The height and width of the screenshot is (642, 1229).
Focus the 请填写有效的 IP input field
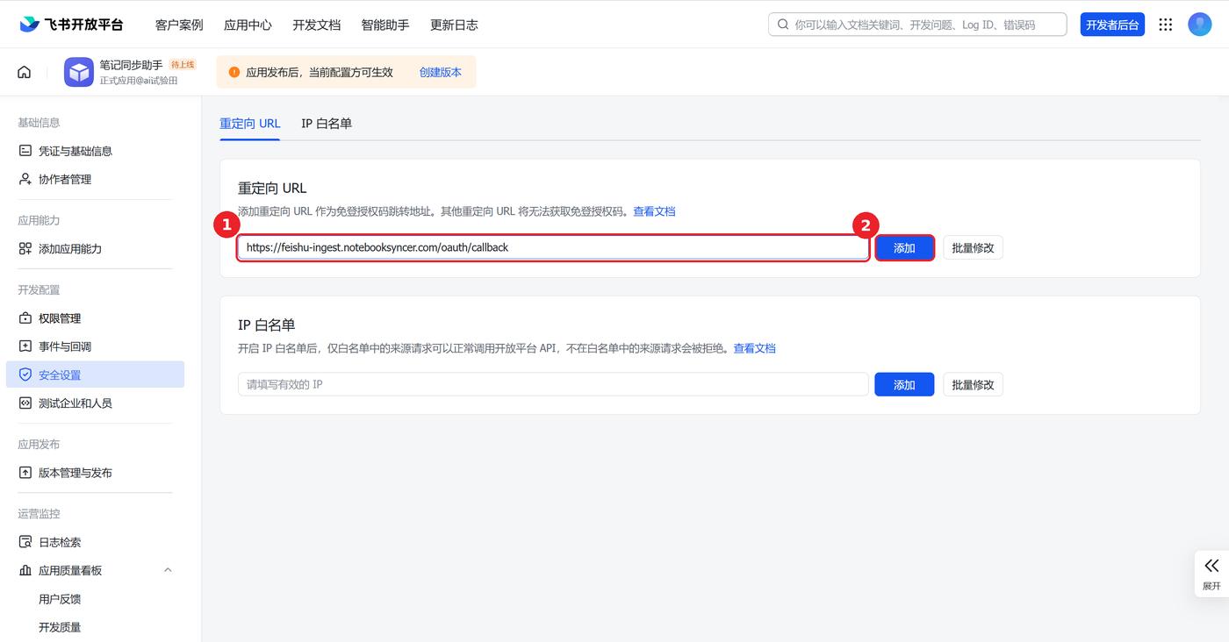pos(553,384)
